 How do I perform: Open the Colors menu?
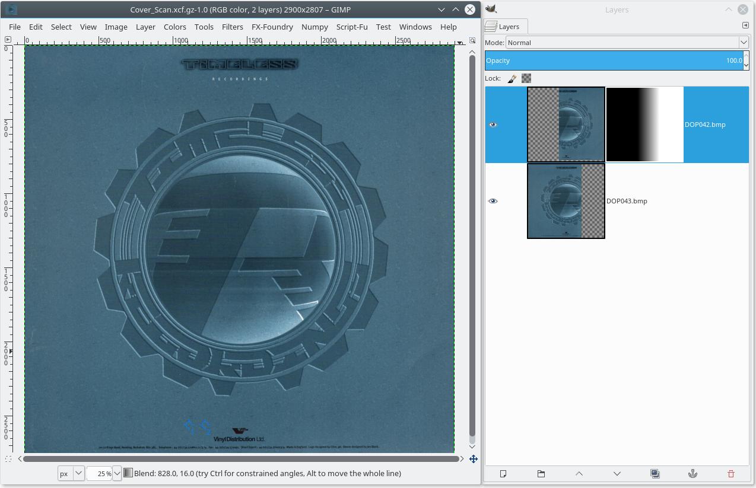click(x=174, y=27)
